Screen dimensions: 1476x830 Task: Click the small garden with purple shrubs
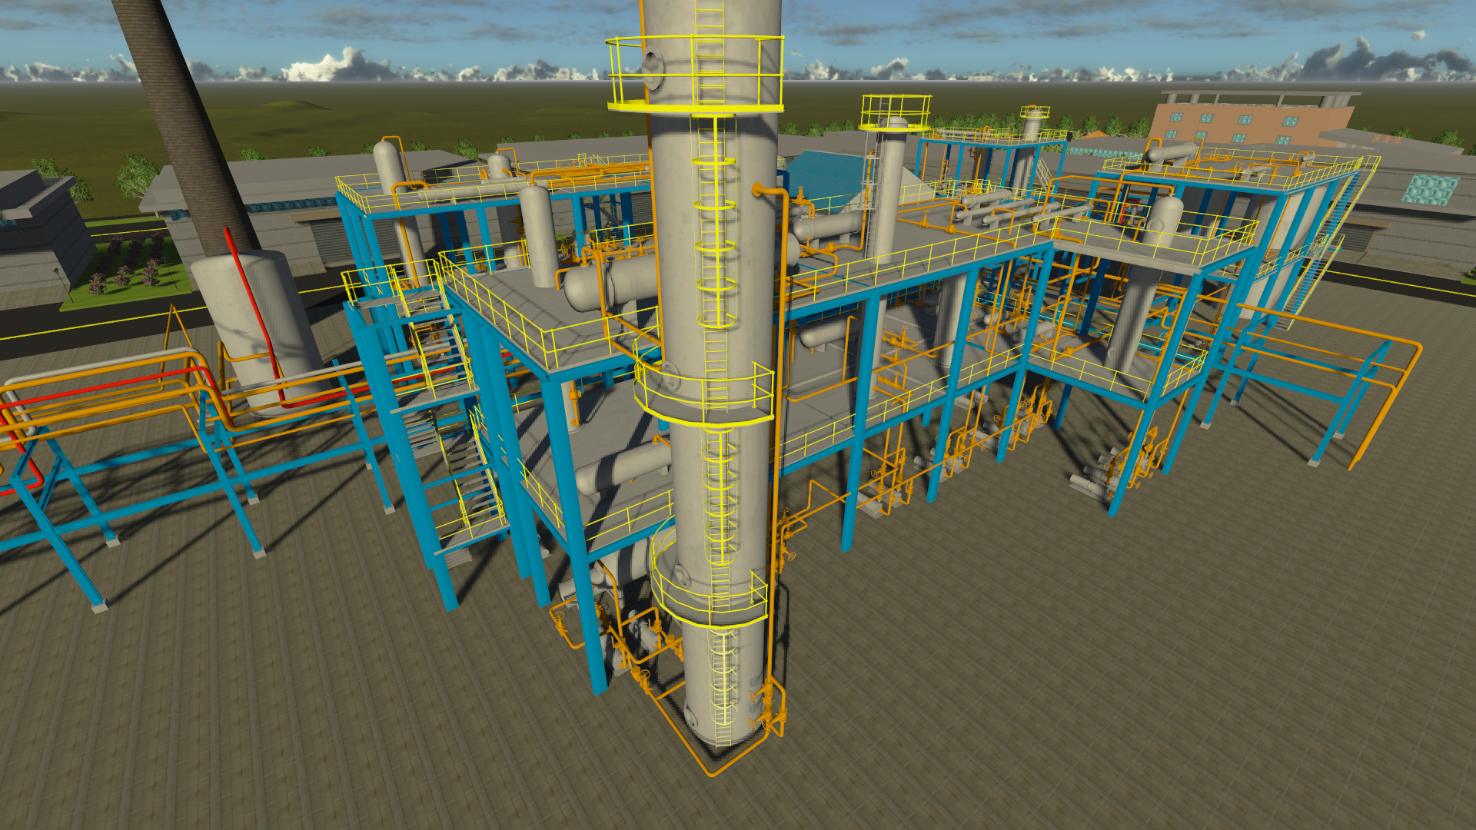129,266
